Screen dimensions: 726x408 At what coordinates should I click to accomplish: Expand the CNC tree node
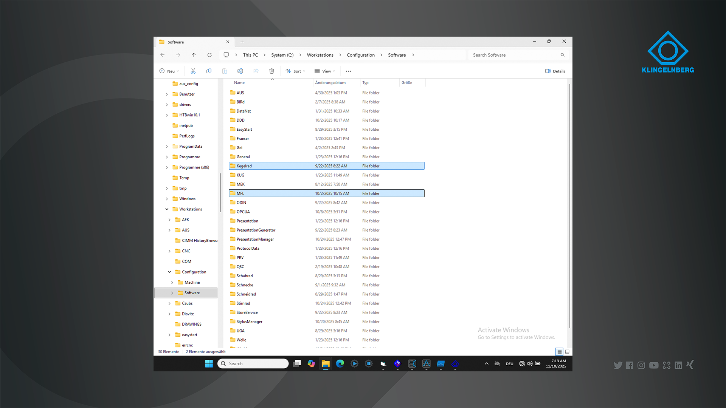[169, 251]
